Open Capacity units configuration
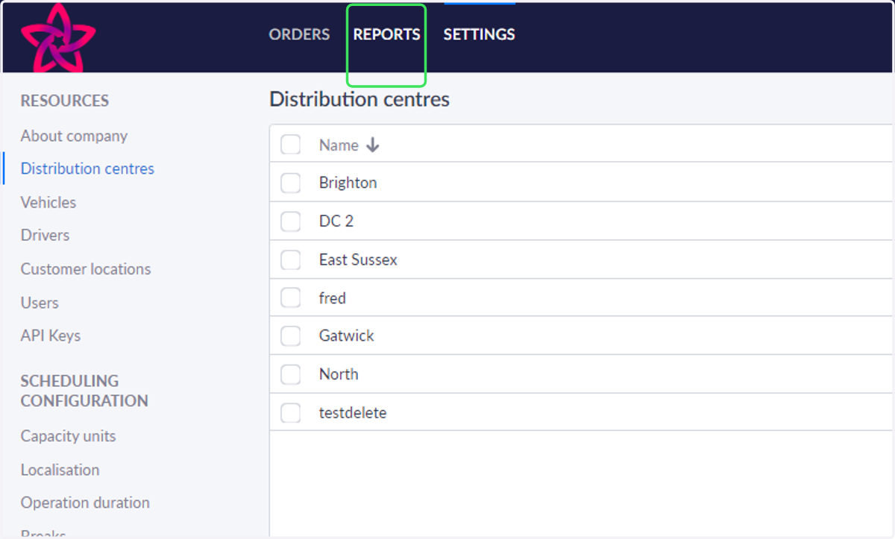Screen dimensions: 895x539 [x=68, y=436]
